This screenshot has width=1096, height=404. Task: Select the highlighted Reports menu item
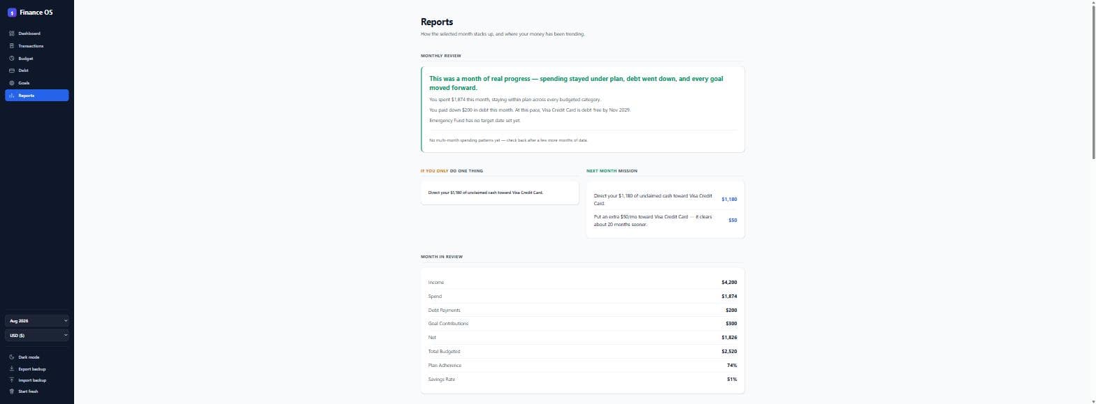(x=36, y=96)
